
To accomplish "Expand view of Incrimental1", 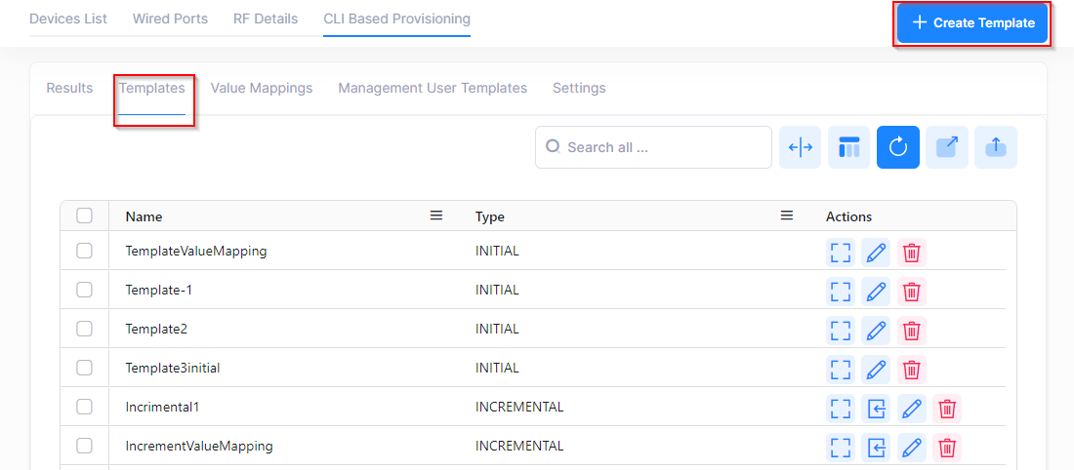I will tap(841, 410).
